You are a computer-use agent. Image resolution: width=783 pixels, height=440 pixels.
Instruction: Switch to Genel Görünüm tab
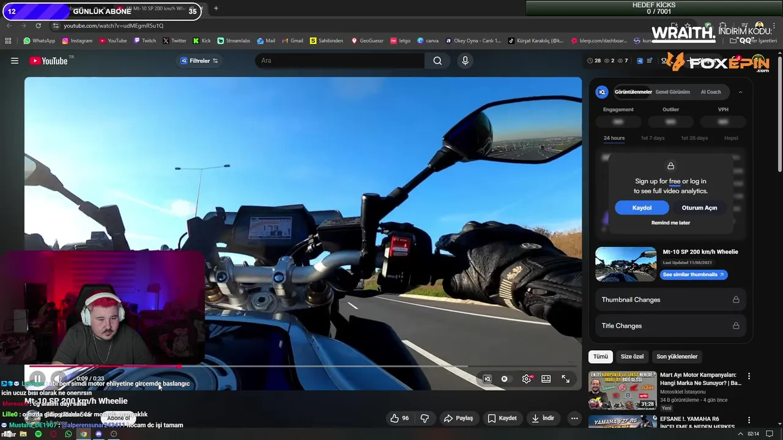[672, 92]
